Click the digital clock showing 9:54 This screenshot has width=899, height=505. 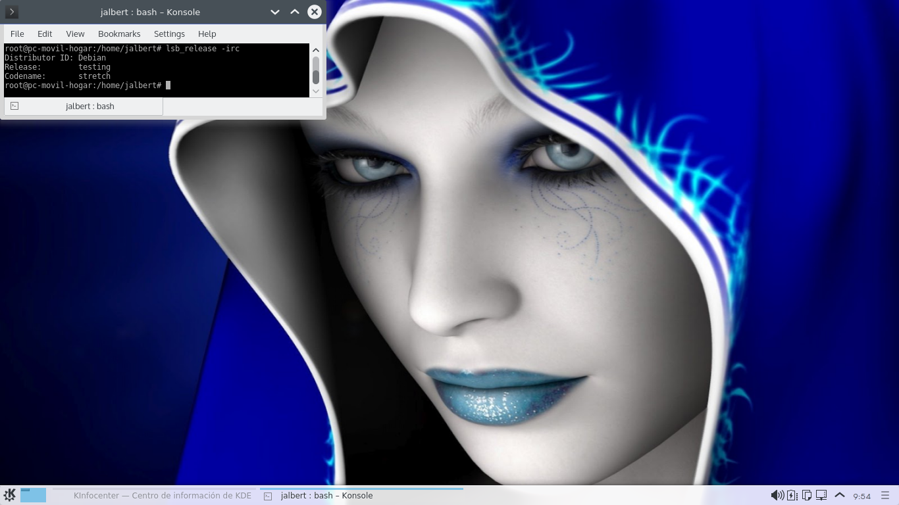[861, 496]
